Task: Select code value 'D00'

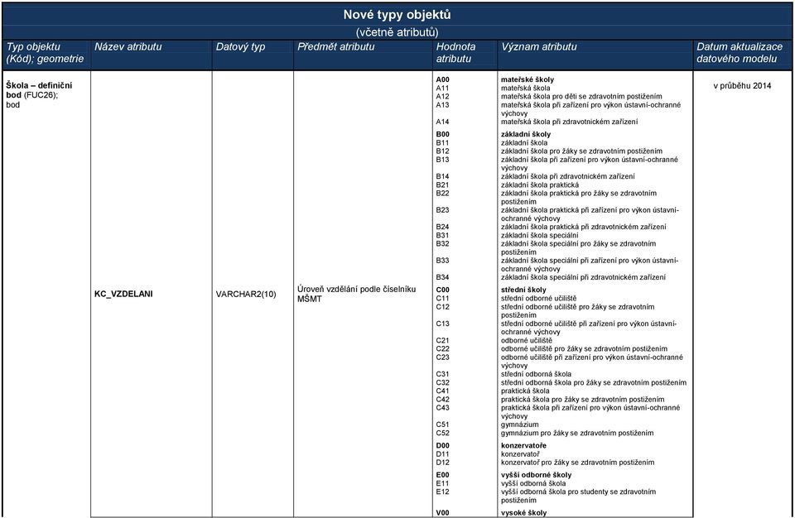Action: [x=442, y=445]
